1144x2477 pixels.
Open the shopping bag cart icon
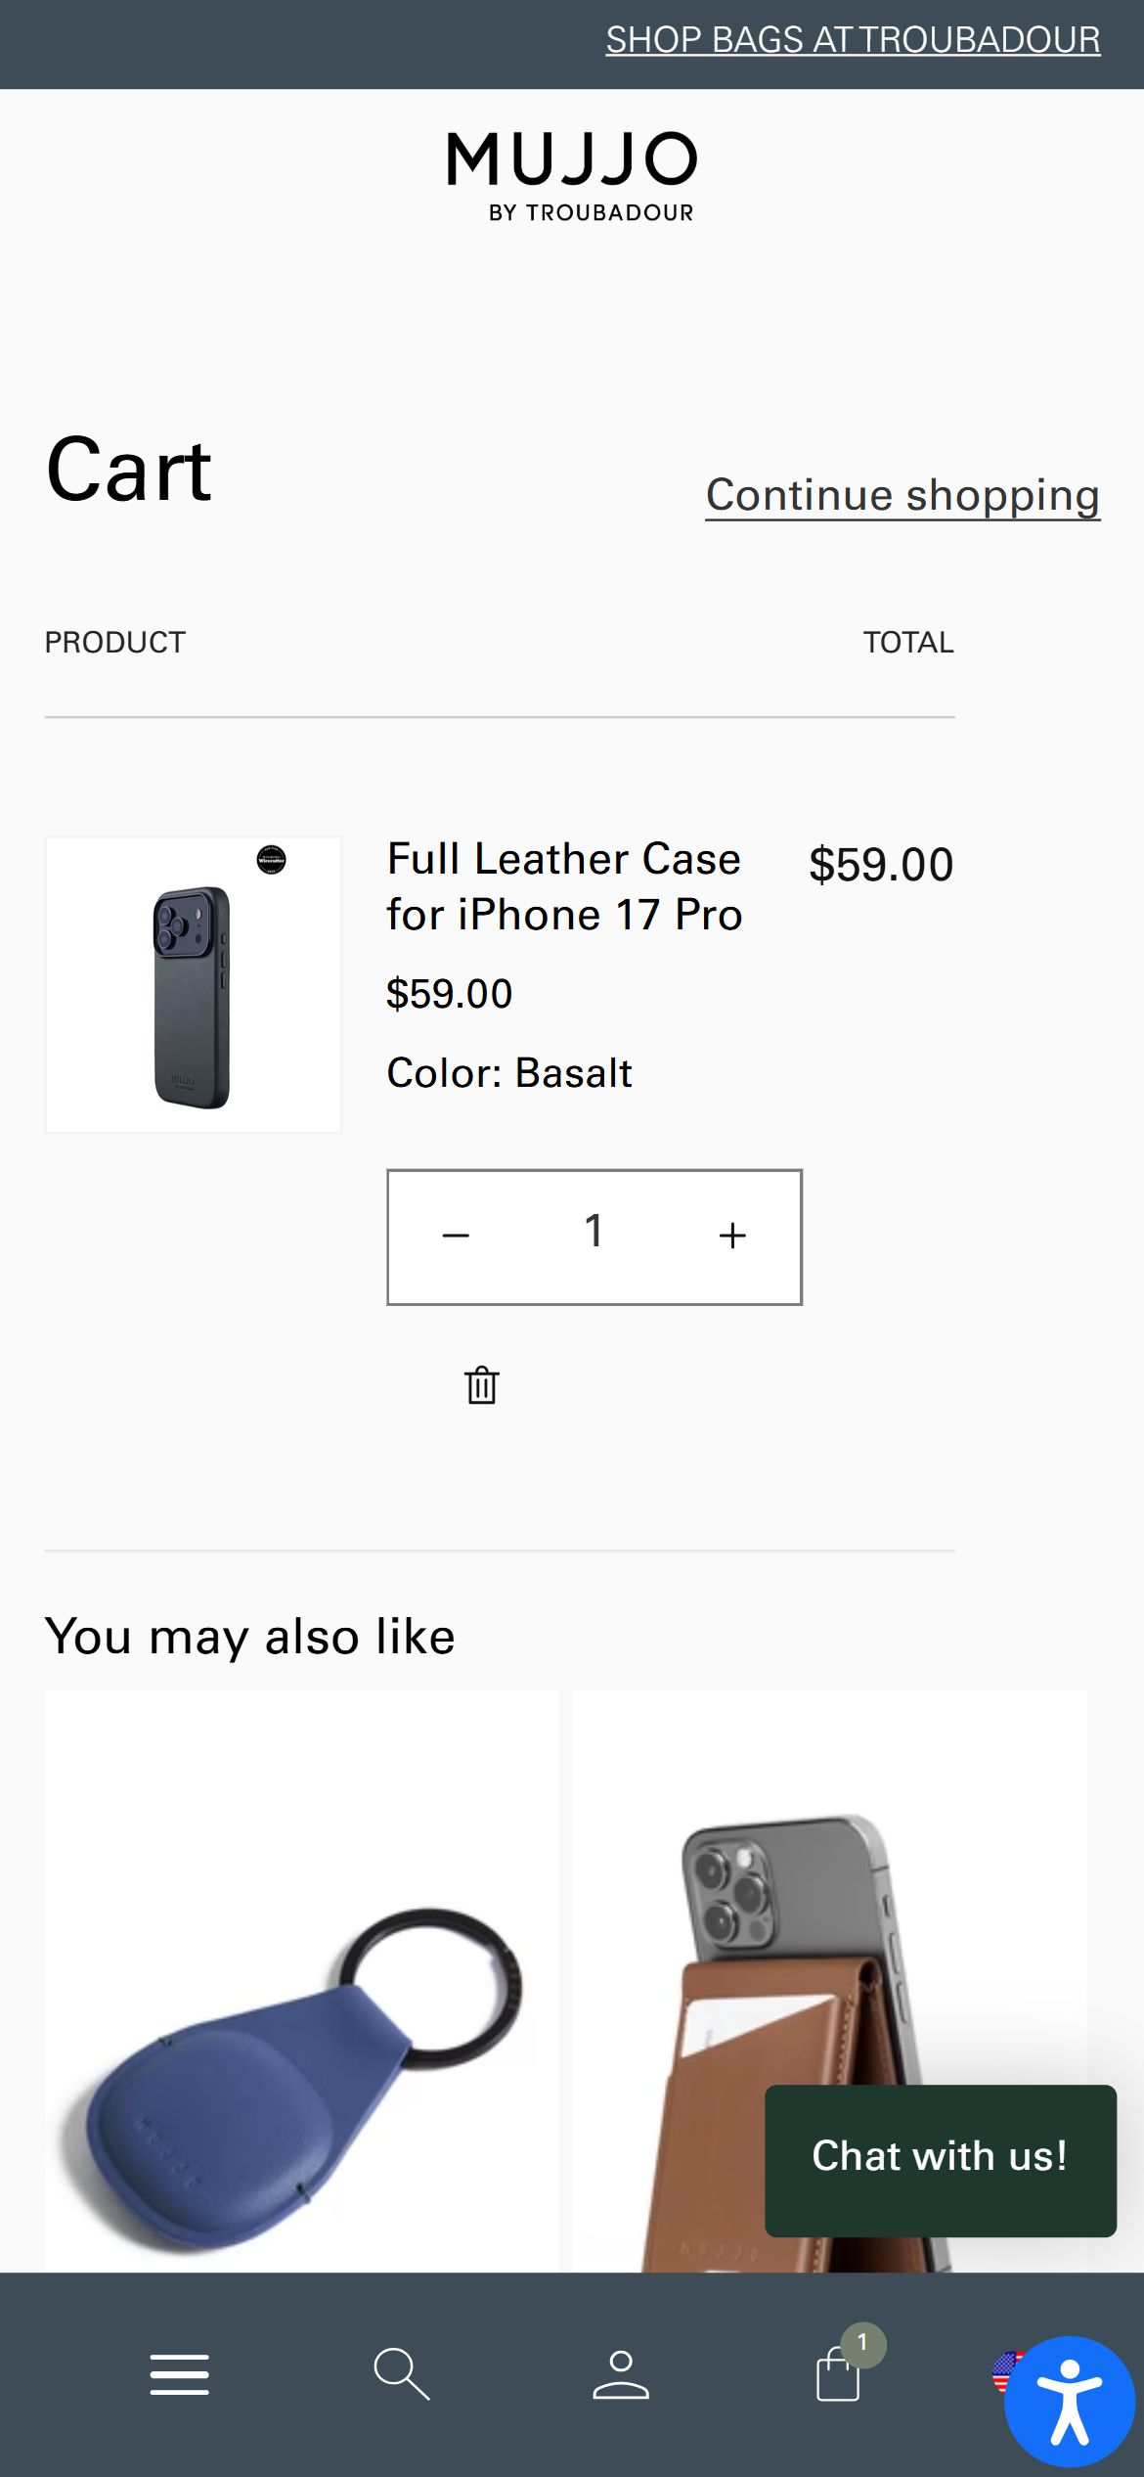(x=838, y=2374)
